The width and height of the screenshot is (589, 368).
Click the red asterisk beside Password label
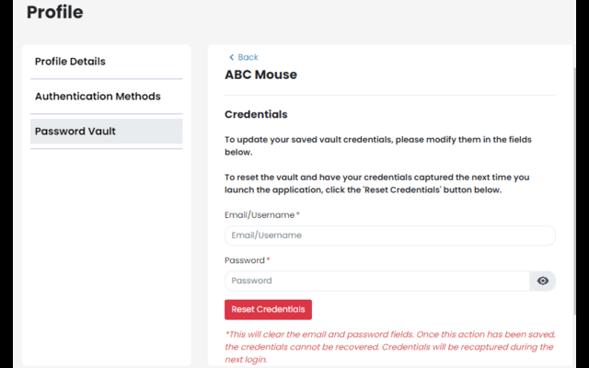click(x=268, y=260)
